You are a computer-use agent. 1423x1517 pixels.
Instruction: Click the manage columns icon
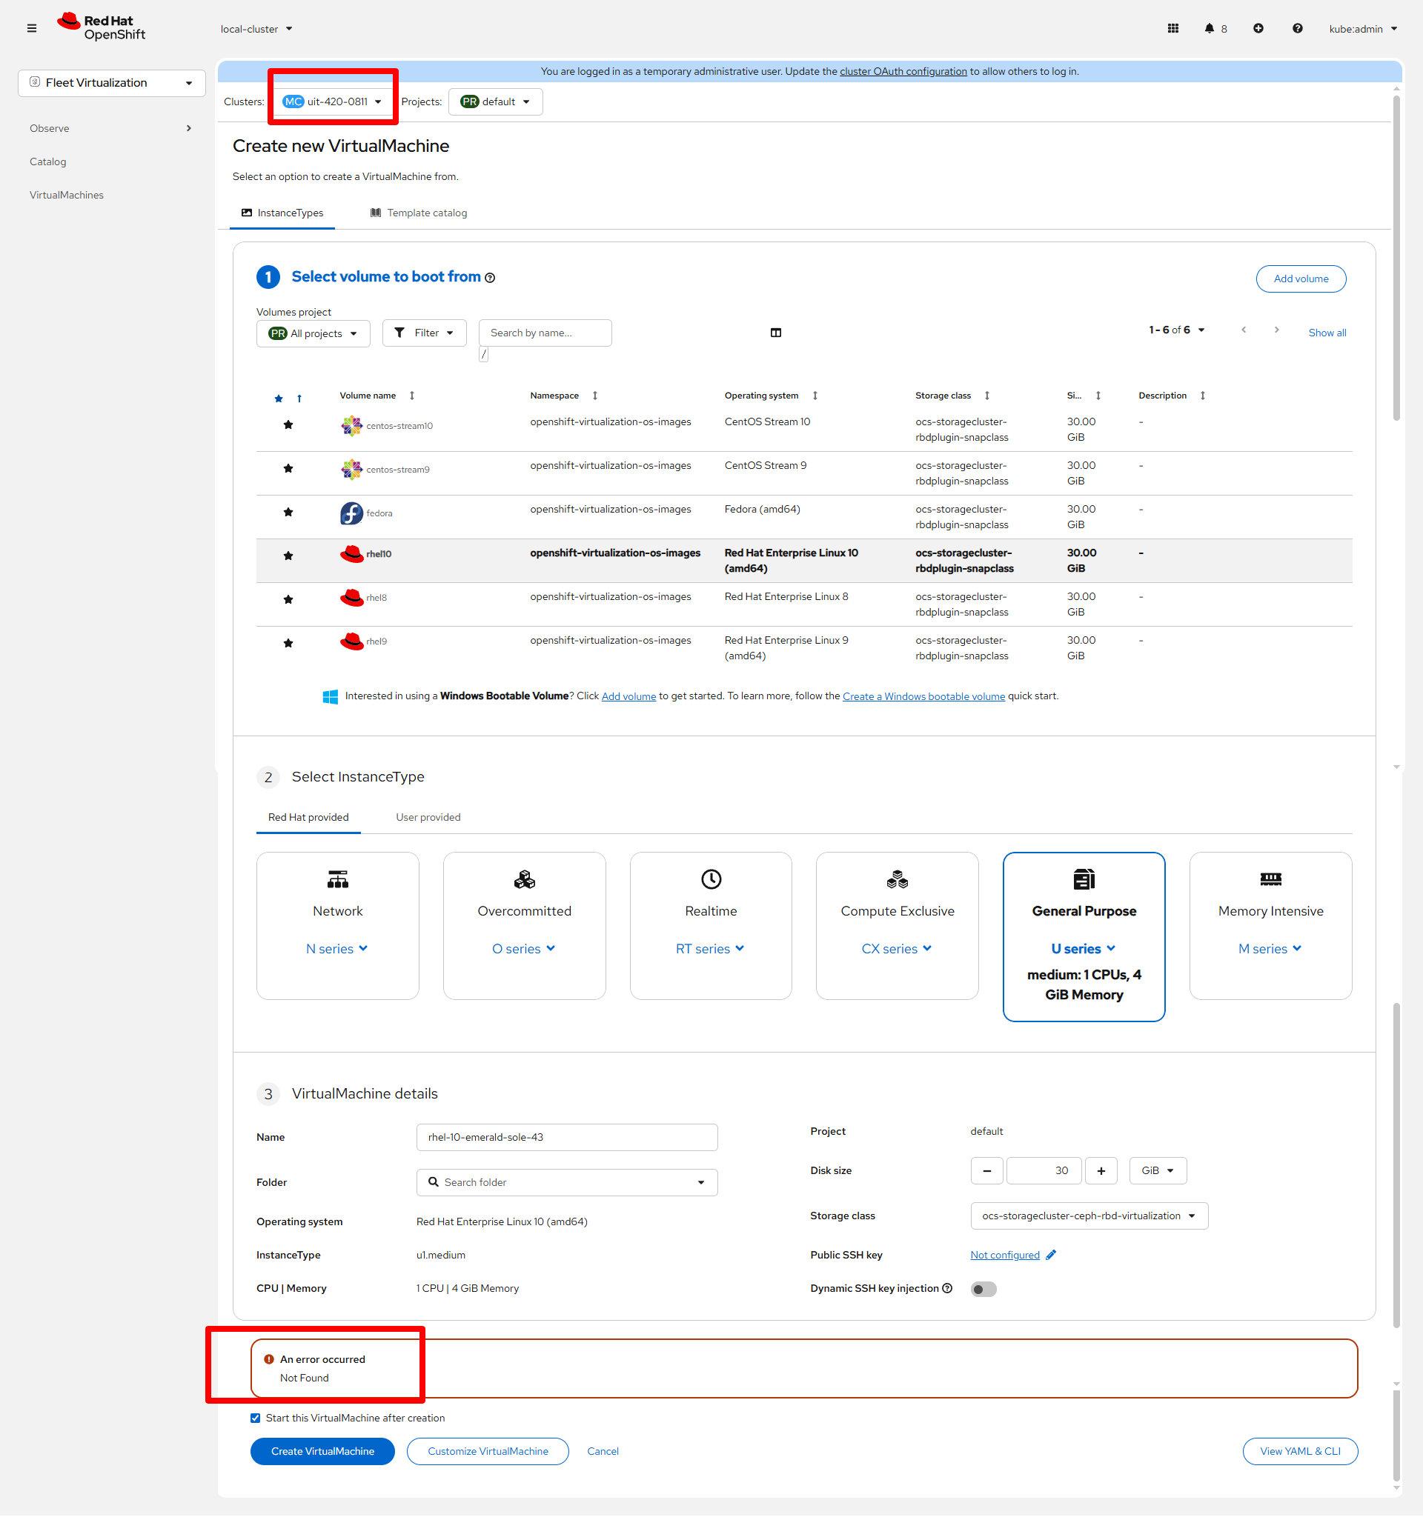coord(776,333)
